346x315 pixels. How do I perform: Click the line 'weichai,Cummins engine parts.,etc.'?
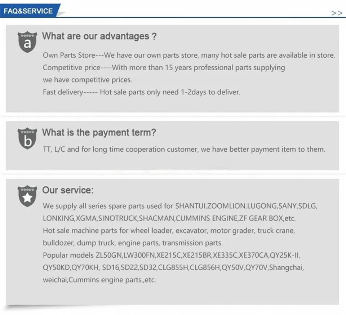pos(99,280)
